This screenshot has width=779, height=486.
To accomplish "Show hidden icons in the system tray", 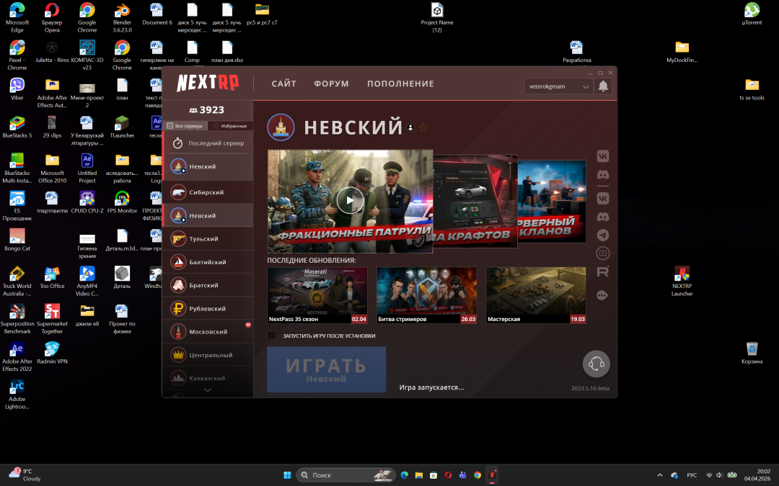I will [x=659, y=475].
